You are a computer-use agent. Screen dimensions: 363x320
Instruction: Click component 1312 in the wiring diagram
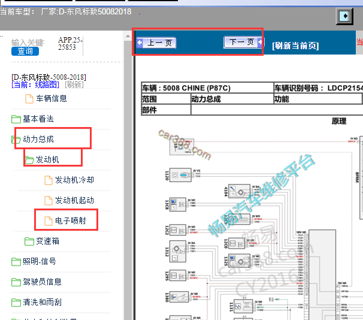(x=177, y=251)
